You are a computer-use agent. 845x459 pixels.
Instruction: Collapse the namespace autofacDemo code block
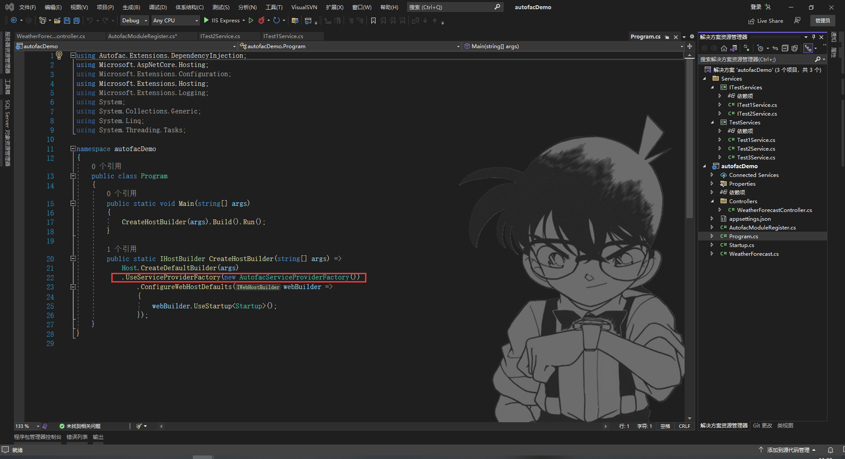point(73,149)
